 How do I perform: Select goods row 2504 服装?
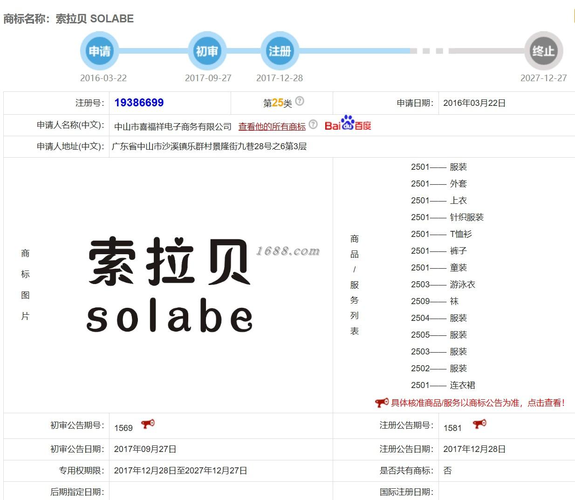[x=438, y=318]
